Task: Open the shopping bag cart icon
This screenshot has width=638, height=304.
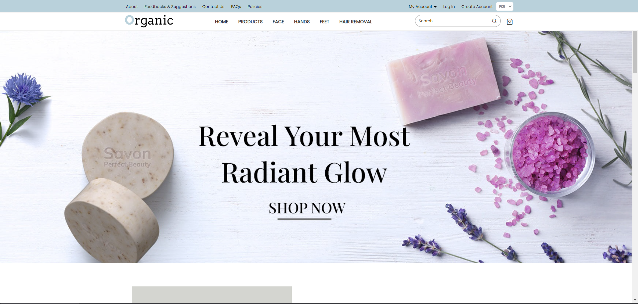Action: [509, 22]
